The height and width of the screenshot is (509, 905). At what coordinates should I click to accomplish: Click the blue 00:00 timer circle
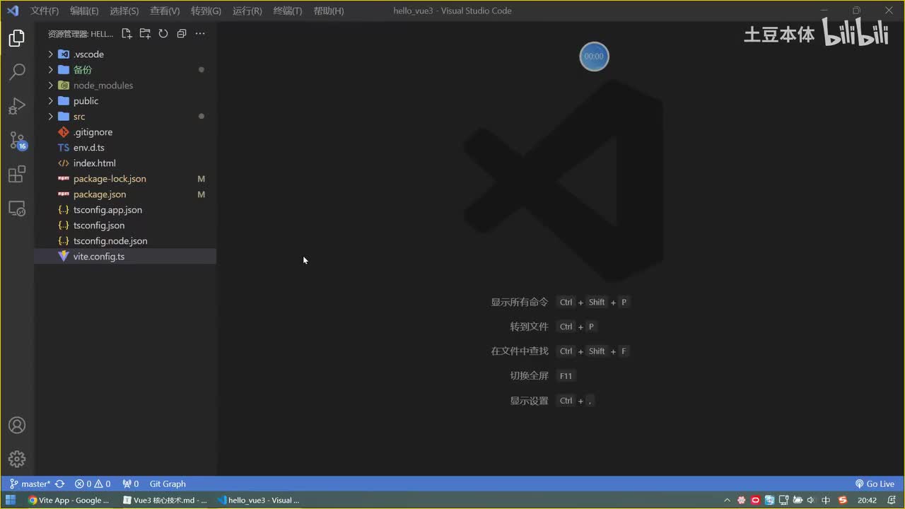594,57
